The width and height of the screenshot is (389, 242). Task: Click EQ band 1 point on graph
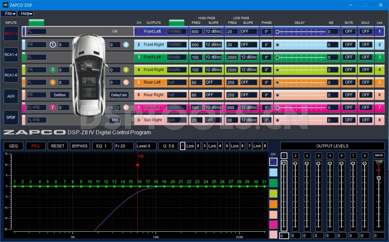pos(15,186)
